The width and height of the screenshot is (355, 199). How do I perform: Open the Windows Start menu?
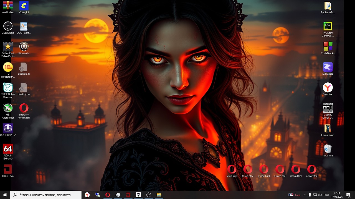point(5,195)
